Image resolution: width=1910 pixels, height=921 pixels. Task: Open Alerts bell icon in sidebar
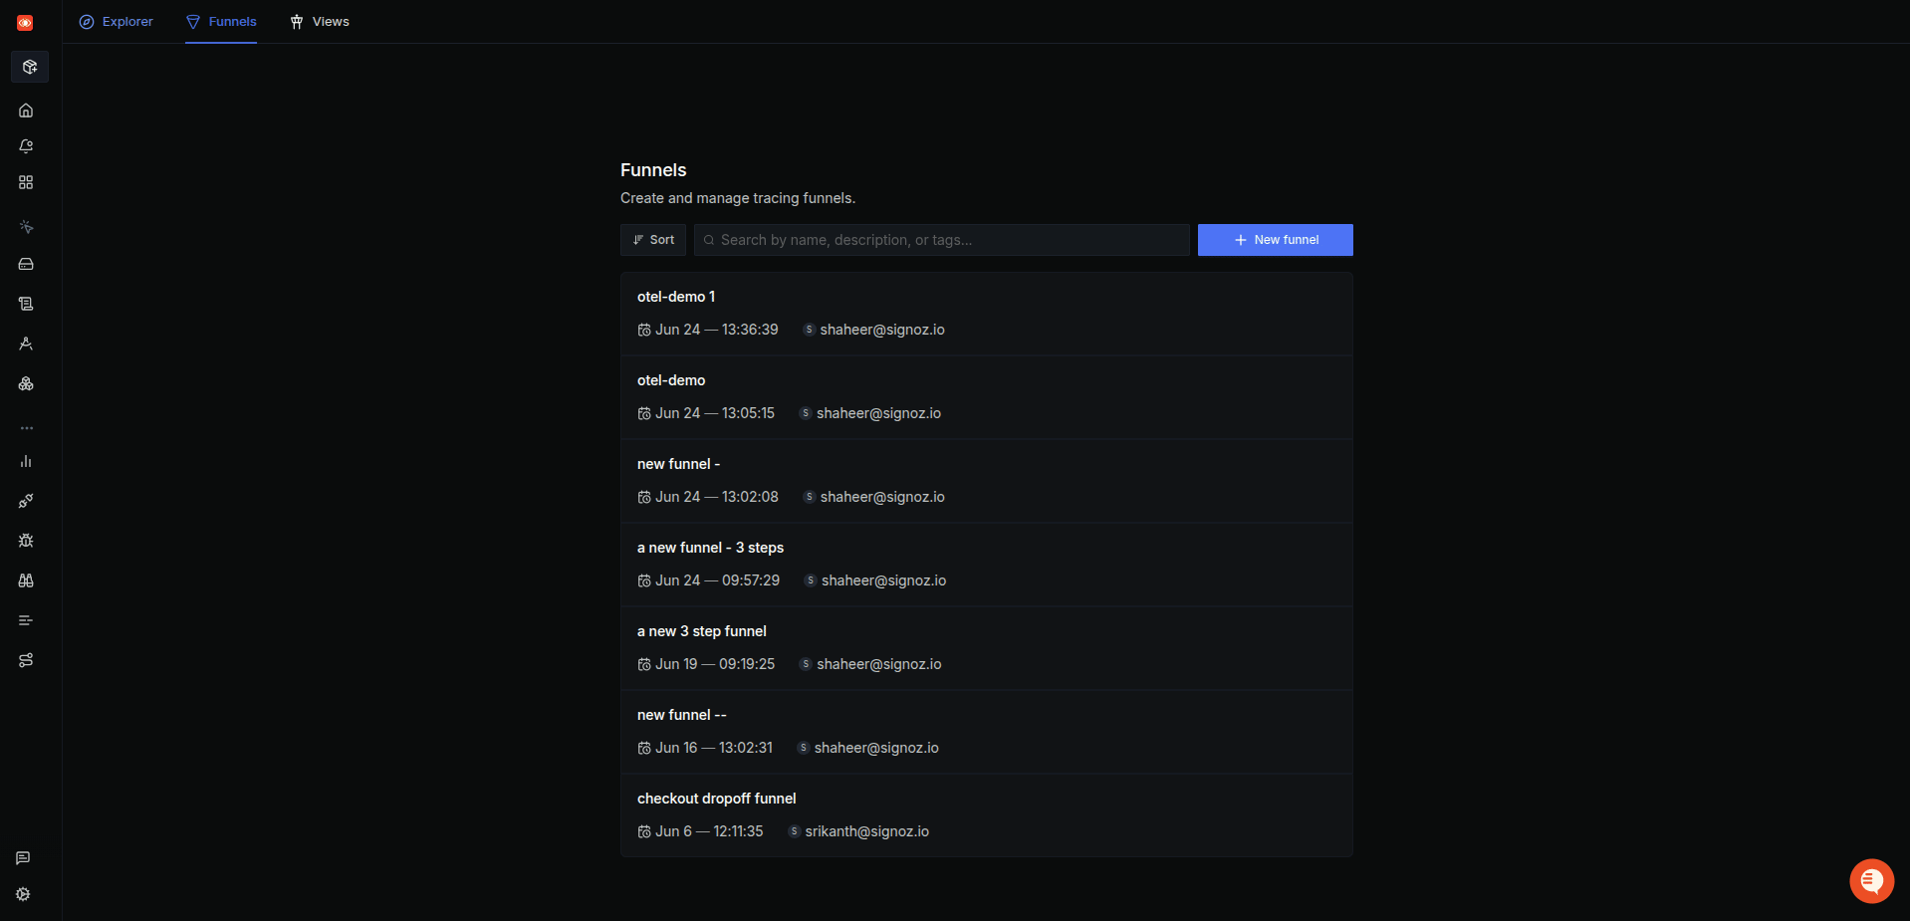coord(26,146)
